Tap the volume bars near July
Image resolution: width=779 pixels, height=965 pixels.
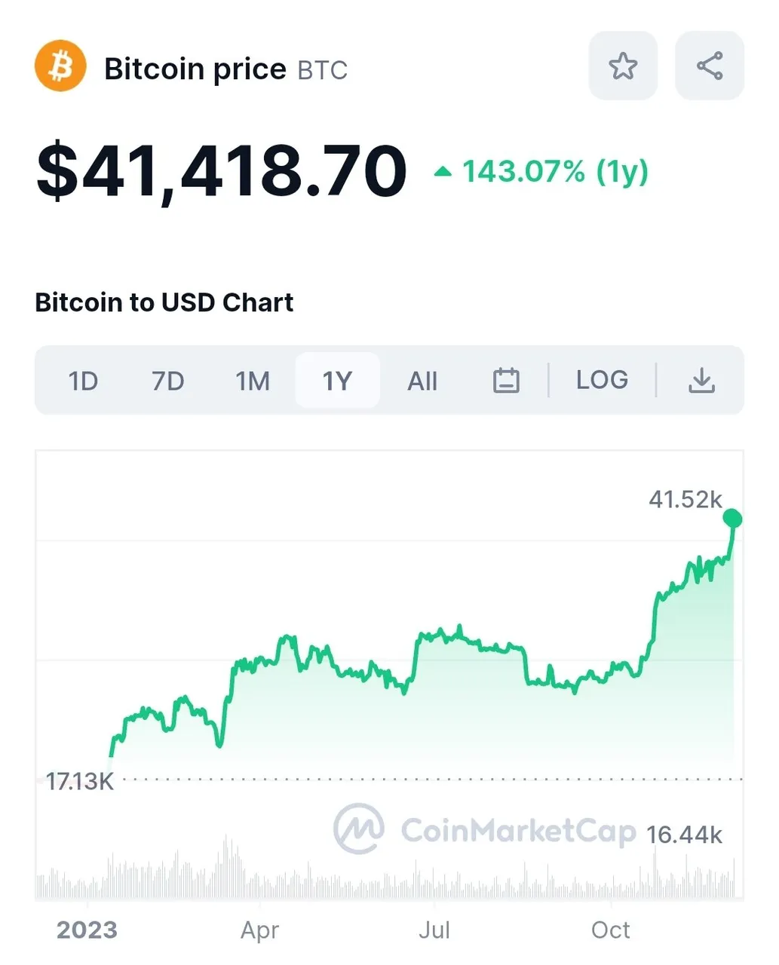434,878
